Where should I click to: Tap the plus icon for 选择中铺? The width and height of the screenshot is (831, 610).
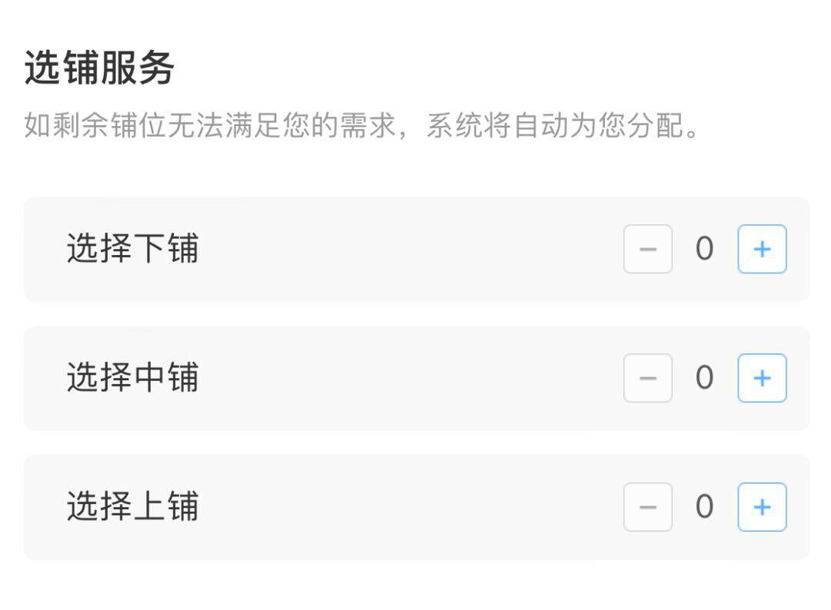click(x=762, y=378)
